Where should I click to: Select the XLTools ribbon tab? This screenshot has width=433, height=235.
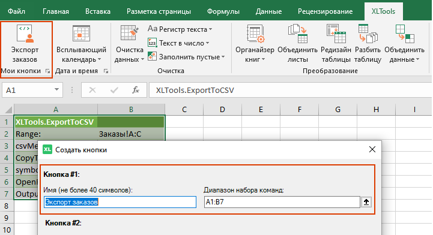[383, 11]
